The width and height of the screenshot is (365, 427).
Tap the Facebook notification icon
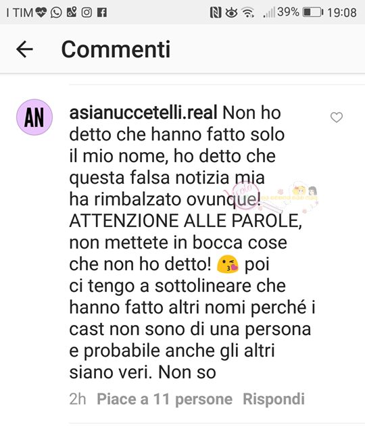point(102,13)
